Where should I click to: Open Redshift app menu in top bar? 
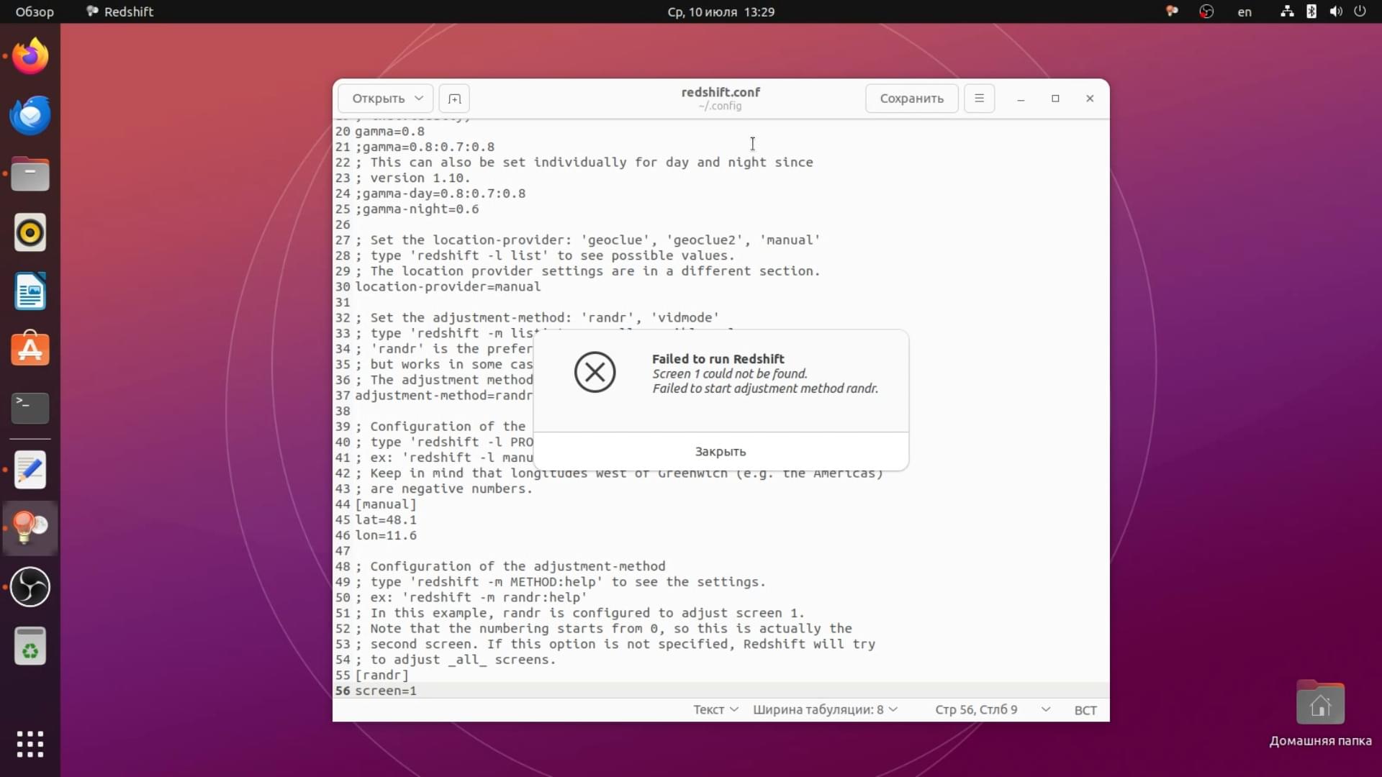(119, 12)
